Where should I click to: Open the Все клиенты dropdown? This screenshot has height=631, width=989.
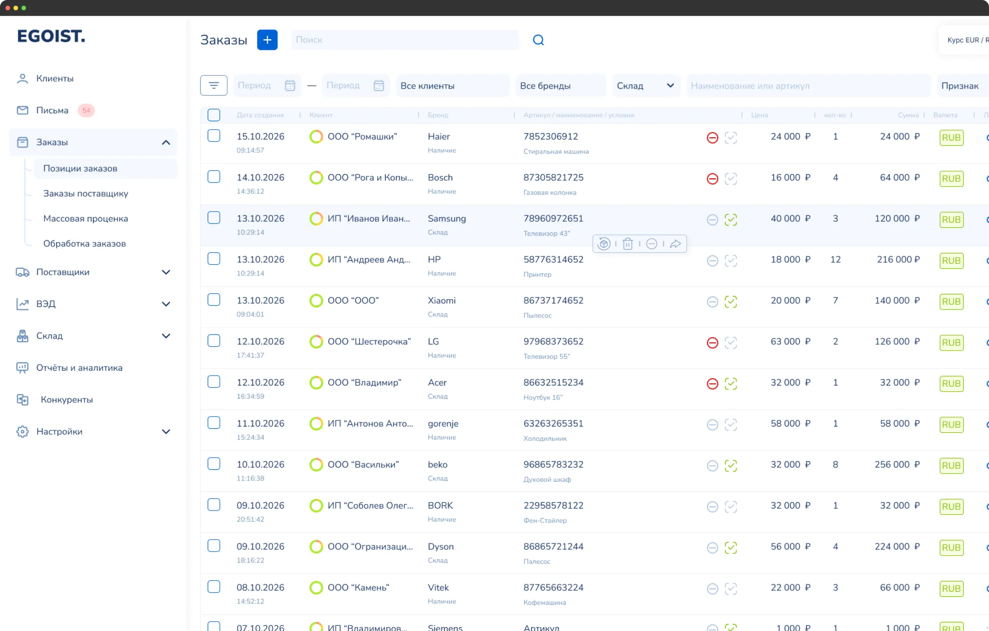point(453,86)
